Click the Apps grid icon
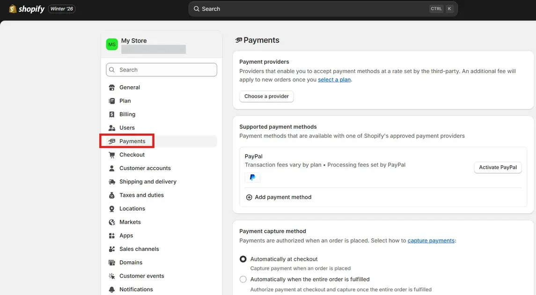The image size is (536, 295). [112, 235]
